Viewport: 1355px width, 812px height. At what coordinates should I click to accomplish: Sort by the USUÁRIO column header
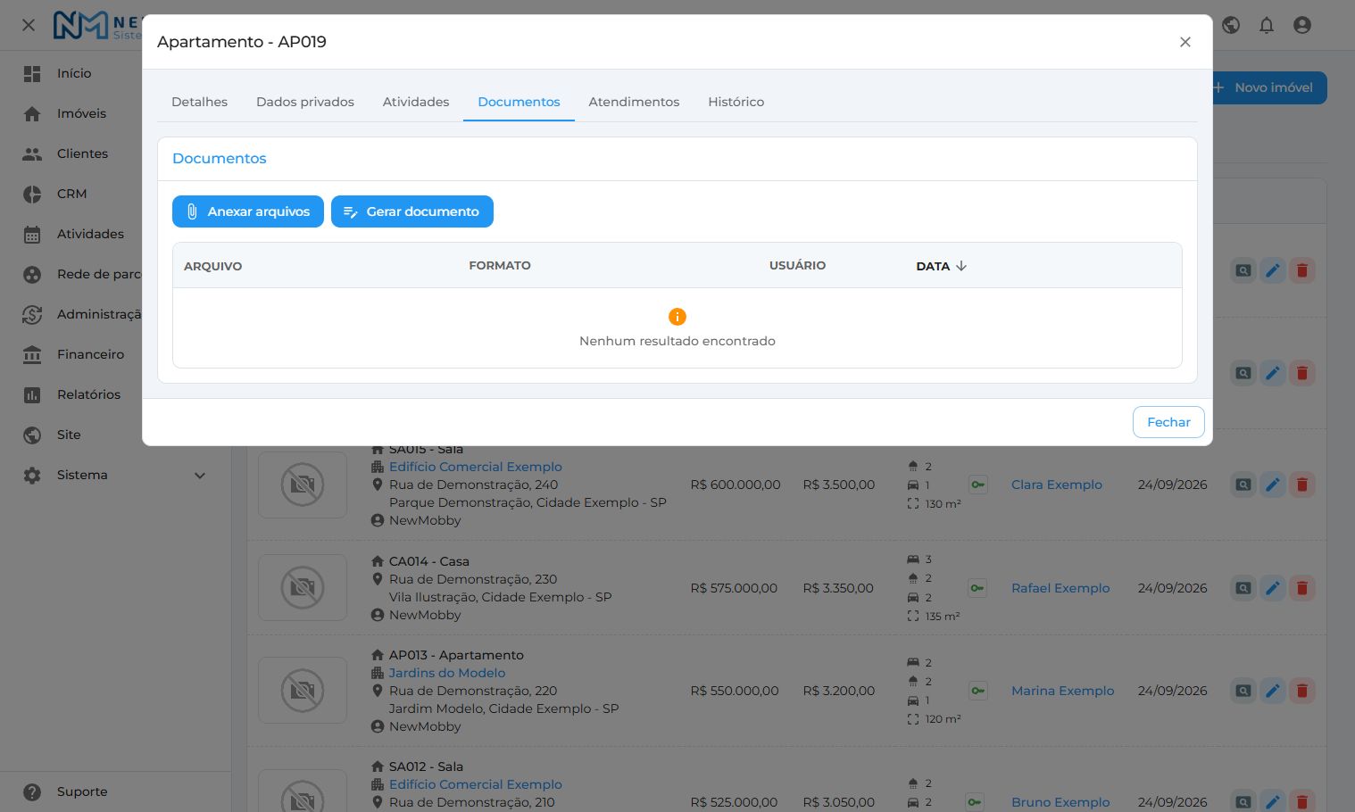click(797, 265)
